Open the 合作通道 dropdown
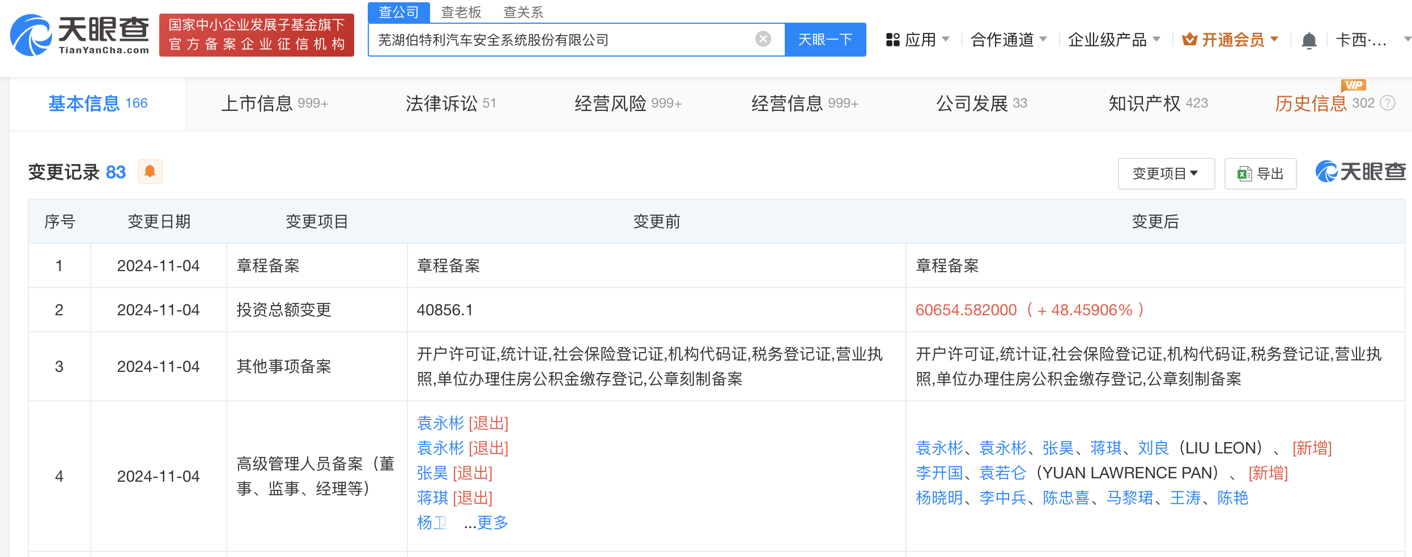1412x557 pixels. [x=1009, y=40]
